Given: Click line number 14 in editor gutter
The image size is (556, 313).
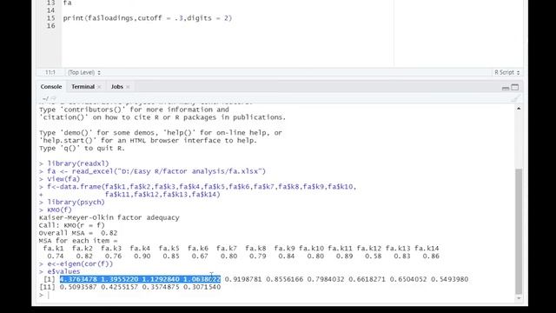Looking at the screenshot, I should point(50,10).
